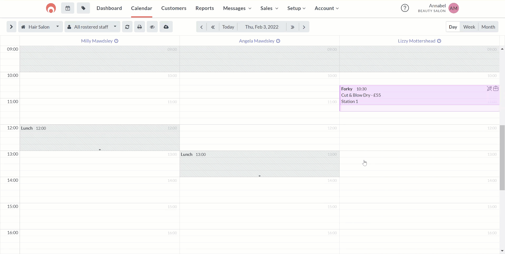Open Lizzy Mottershead staff link
Image resolution: width=505 pixels, height=254 pixels.
coord(416,41)
